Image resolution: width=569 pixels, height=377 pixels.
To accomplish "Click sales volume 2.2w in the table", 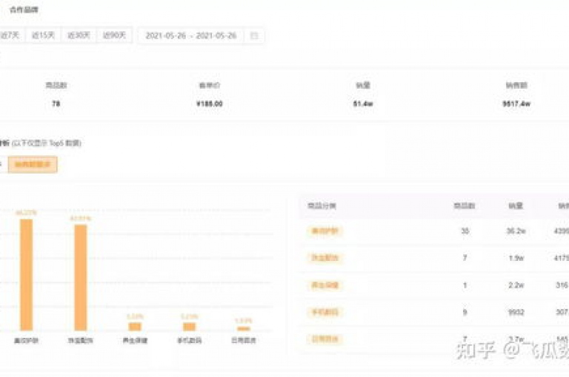I will (x=516, y=285).
